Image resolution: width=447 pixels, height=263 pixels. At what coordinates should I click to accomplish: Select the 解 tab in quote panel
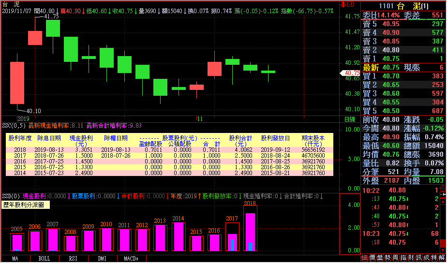442,258
